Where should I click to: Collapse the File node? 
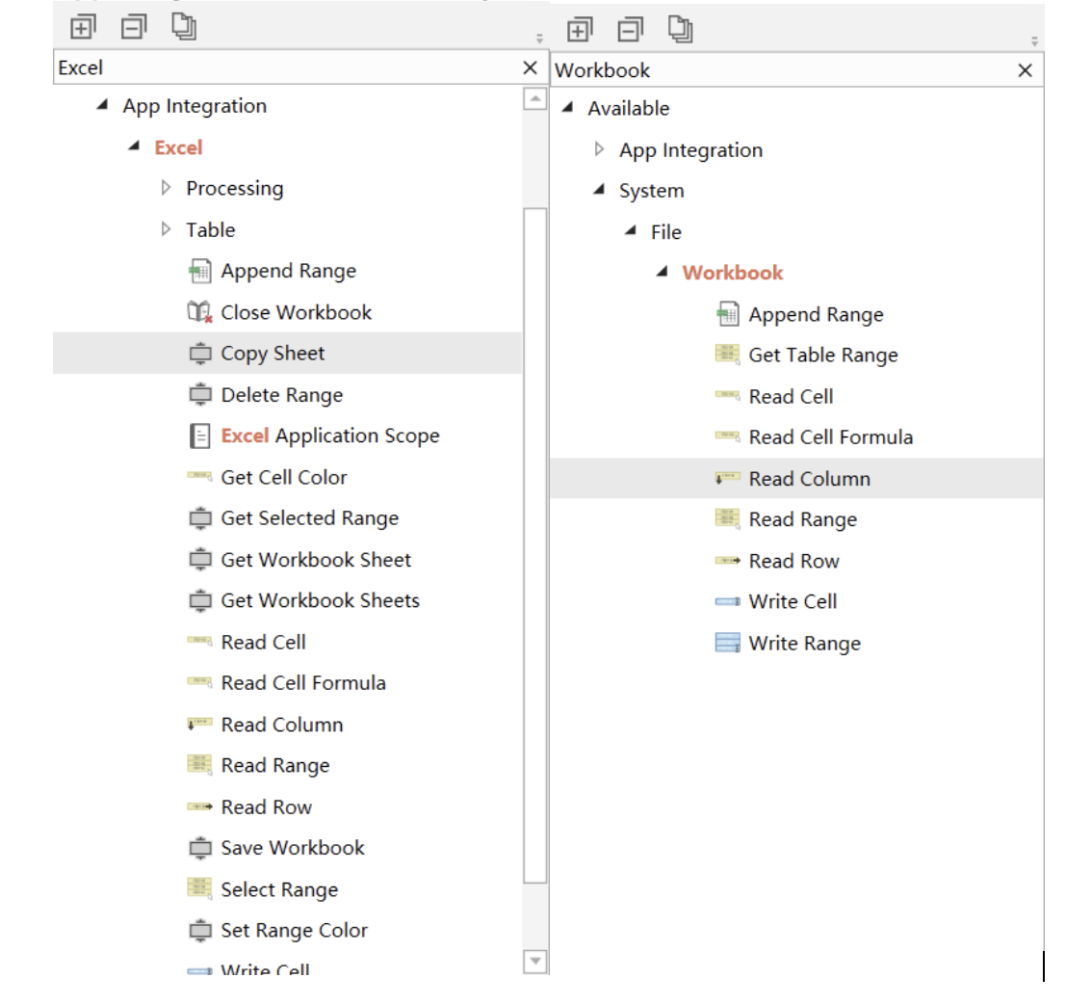631,230
